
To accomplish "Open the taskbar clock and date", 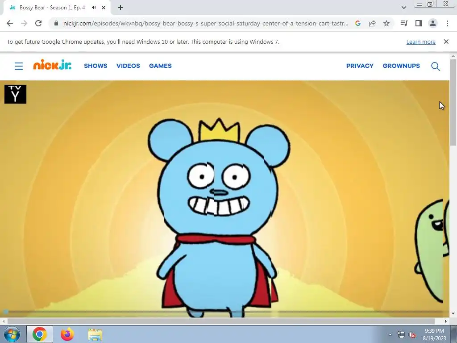I will pos(435,335).
